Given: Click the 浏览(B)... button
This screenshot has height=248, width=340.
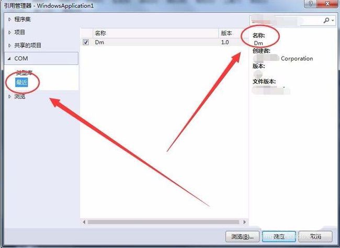Looking at the screenshot, I should click(242, 236).
